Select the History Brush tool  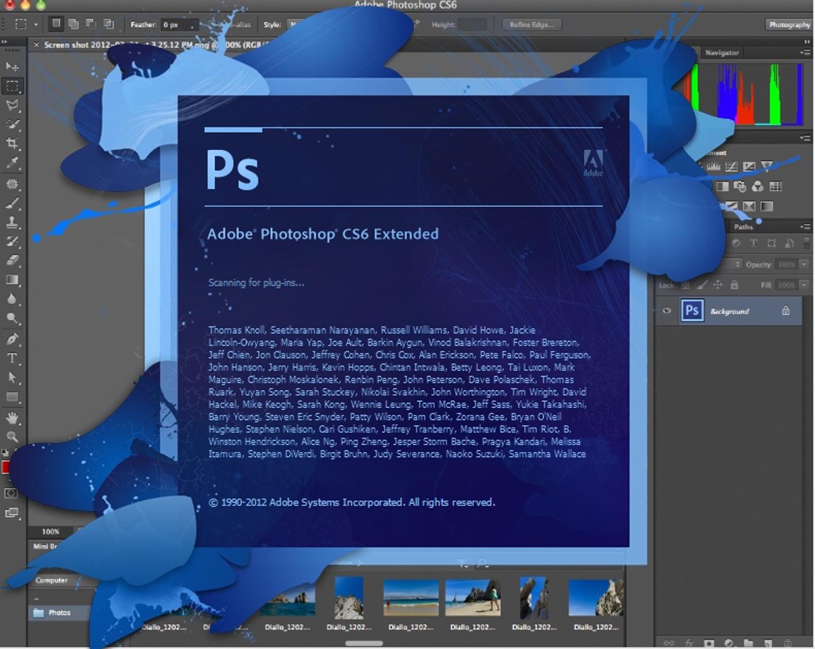tap(12, 241)
